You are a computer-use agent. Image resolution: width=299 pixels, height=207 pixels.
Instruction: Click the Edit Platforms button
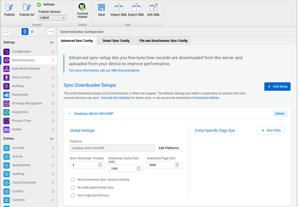(169, 148)
